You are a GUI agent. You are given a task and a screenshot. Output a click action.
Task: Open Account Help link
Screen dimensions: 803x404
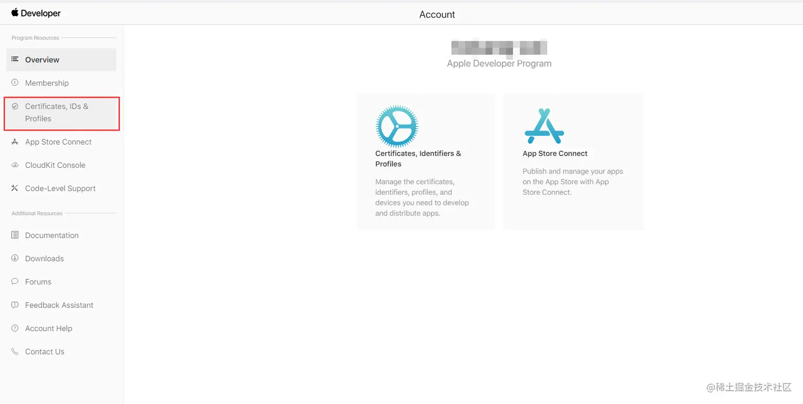48,329
